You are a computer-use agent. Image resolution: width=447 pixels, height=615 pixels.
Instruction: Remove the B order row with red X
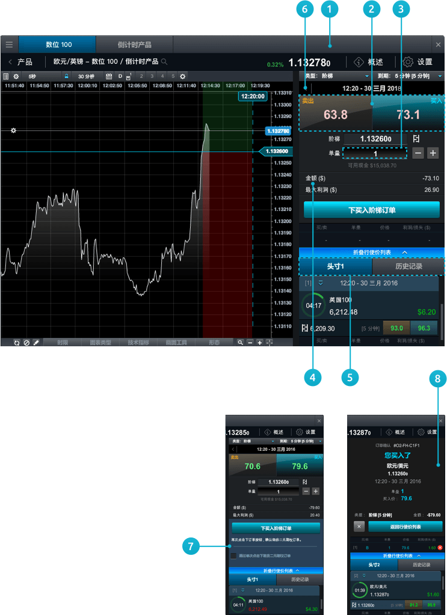point(439,547)
